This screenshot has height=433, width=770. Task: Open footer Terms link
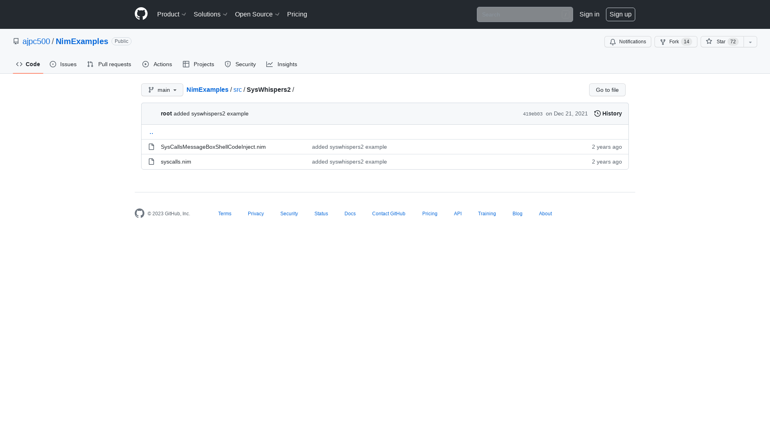click(x=225, y=214)
